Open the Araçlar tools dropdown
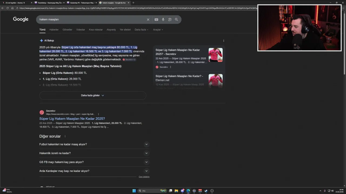 [x=158, y=30]
